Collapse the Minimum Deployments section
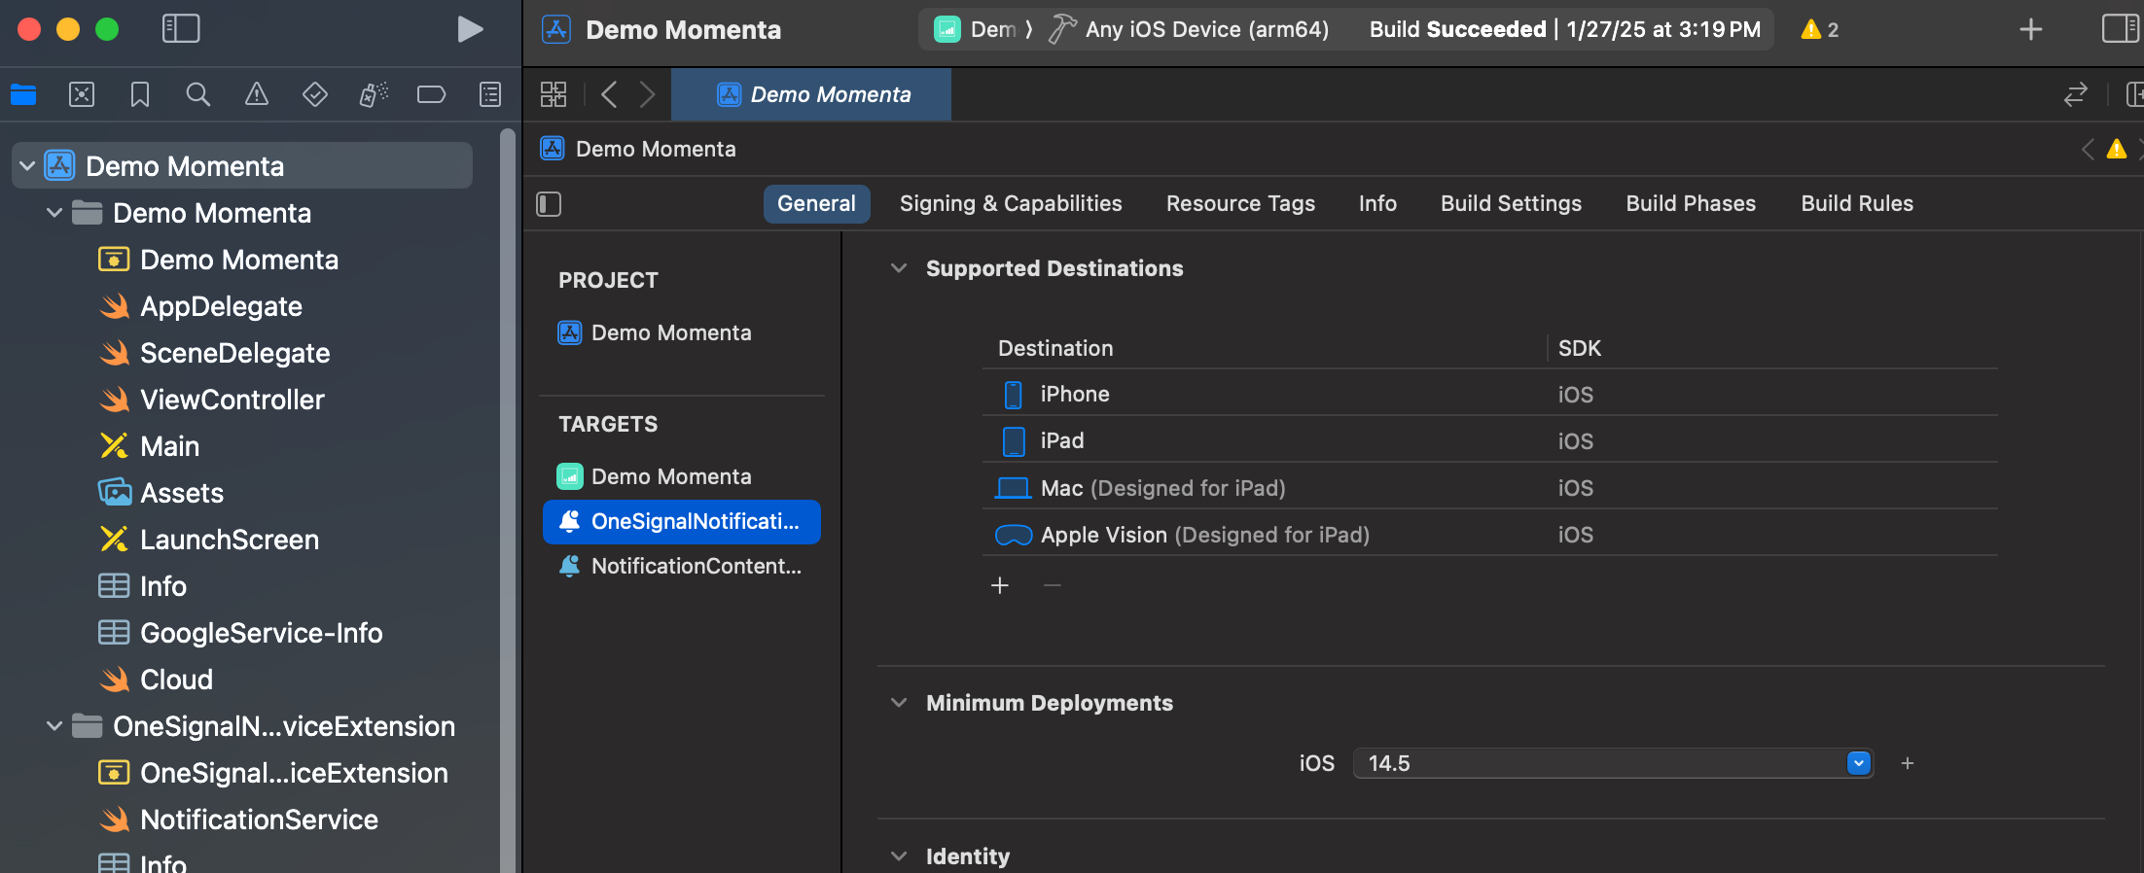 pos(899,703)
